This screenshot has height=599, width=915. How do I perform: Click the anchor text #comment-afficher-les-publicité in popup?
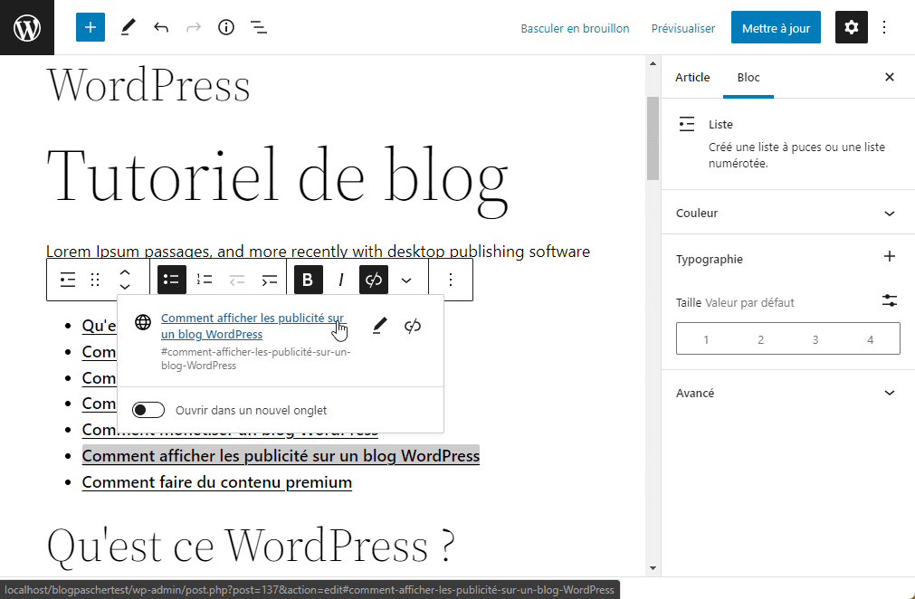pyautogui.click(x=256, y=358)
